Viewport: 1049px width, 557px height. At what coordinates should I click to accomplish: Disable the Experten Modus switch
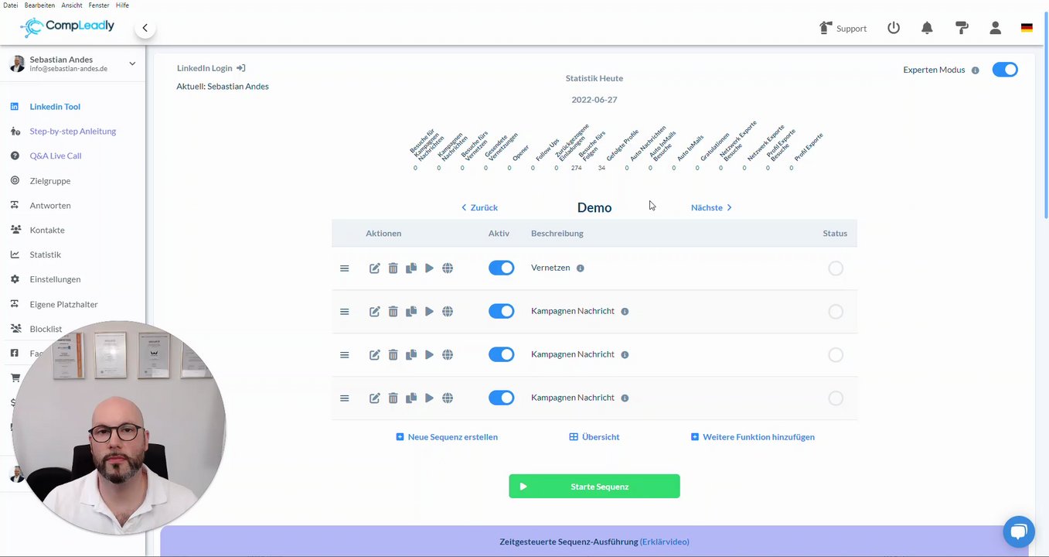pyautogui.click(x=1005, y=70)
